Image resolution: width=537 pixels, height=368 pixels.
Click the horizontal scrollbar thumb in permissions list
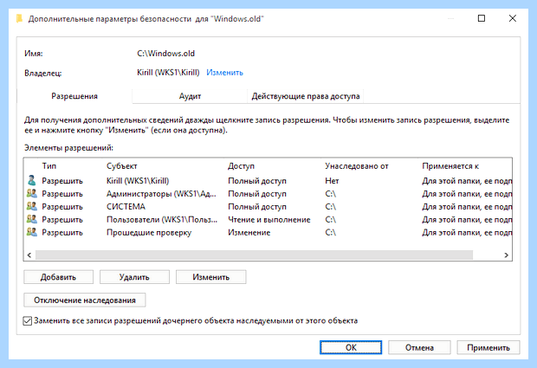coord(254,255)
